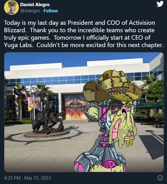This screenshot has width=167, height=184.
Task: Click the Twitter bird logo
Action: coord(160,4)
